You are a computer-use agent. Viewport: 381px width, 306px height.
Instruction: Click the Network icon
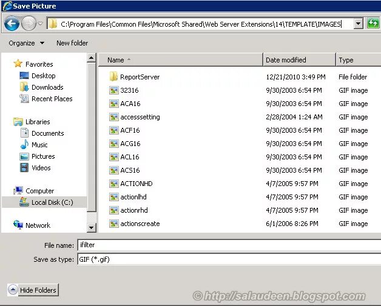(x=18, y=225)
